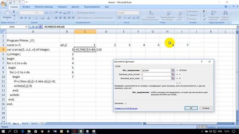This screenshot has width=239, height=134.
Task: Open Windows Start menu
Action: coord(3,131)
